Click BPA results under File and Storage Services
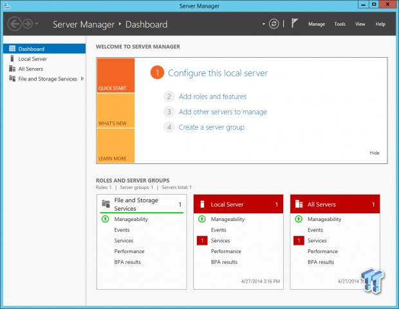 coord(127,262)
